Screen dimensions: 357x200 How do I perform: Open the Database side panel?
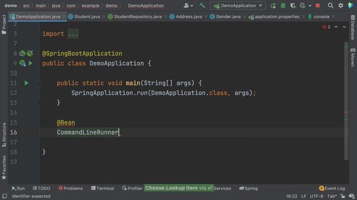(353, 27)
